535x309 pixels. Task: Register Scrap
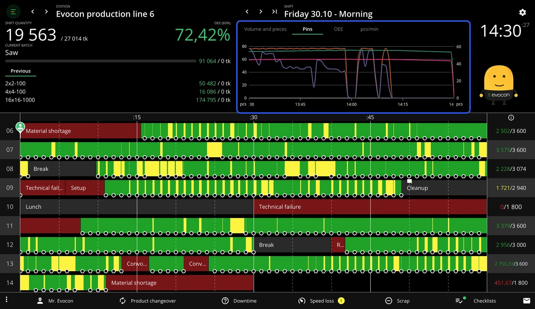pos(397,301)
